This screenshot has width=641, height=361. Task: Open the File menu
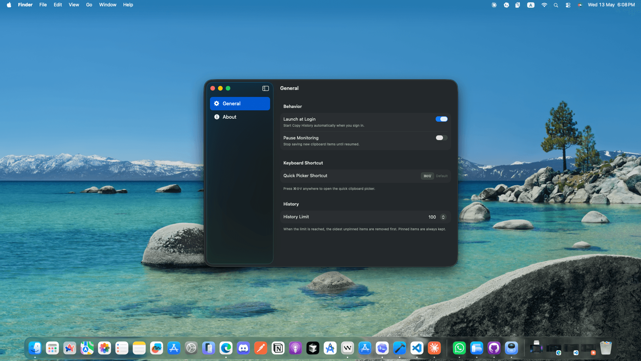[43, 5]
